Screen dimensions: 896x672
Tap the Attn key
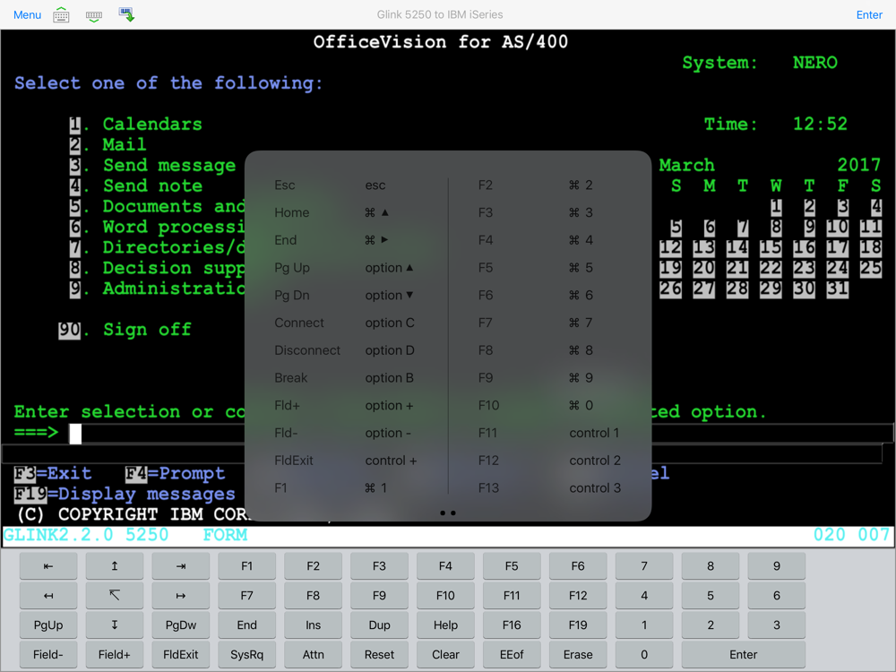[313, 655]
